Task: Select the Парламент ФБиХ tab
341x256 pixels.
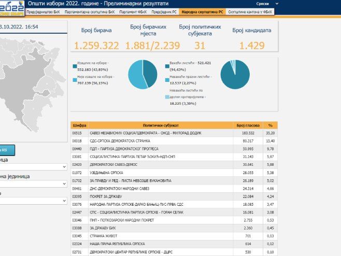Action: [x=133, y=11]
